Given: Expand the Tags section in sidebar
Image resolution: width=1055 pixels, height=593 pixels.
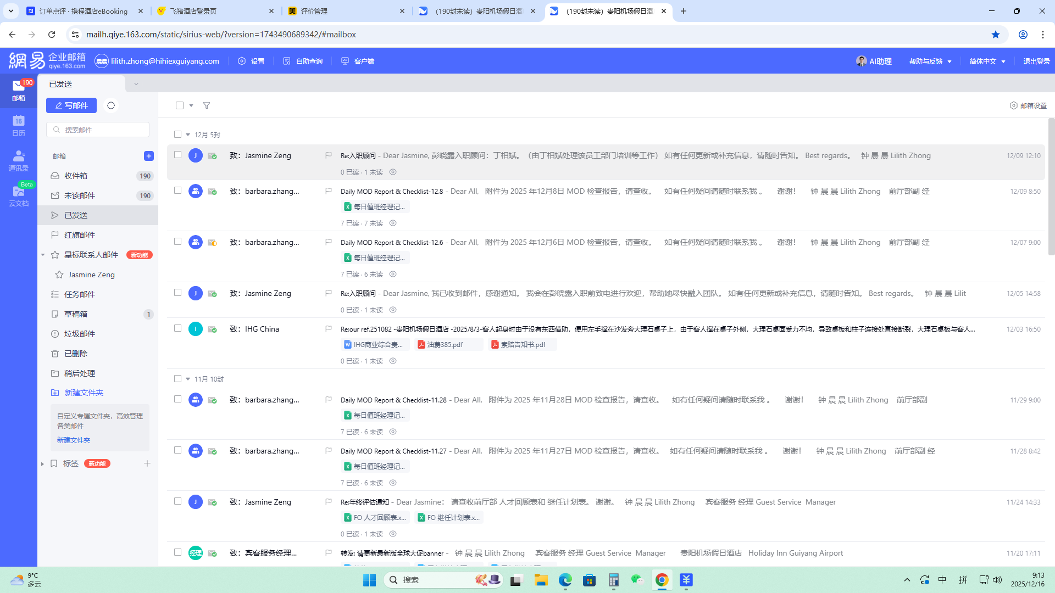Looking at the screenshot, I should [43, 464].
